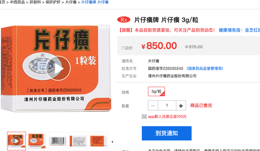Increase quantity with the plus button
This screenshot has width=260, height=151.
click(x=181, y=106)
